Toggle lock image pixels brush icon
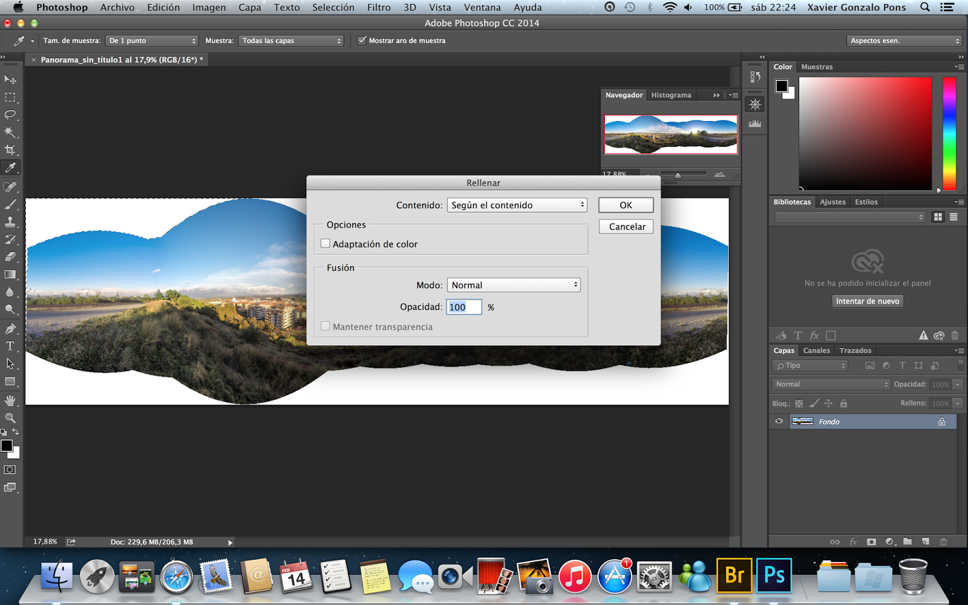 click(x=814, y=404)
